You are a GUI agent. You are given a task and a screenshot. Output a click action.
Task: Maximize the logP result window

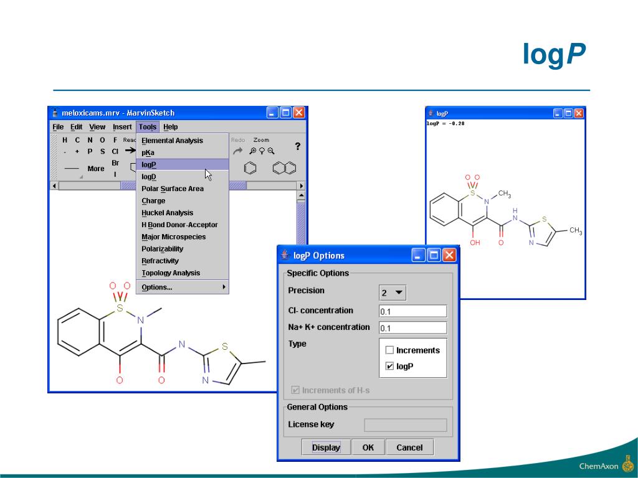click(x=568, y=113)
